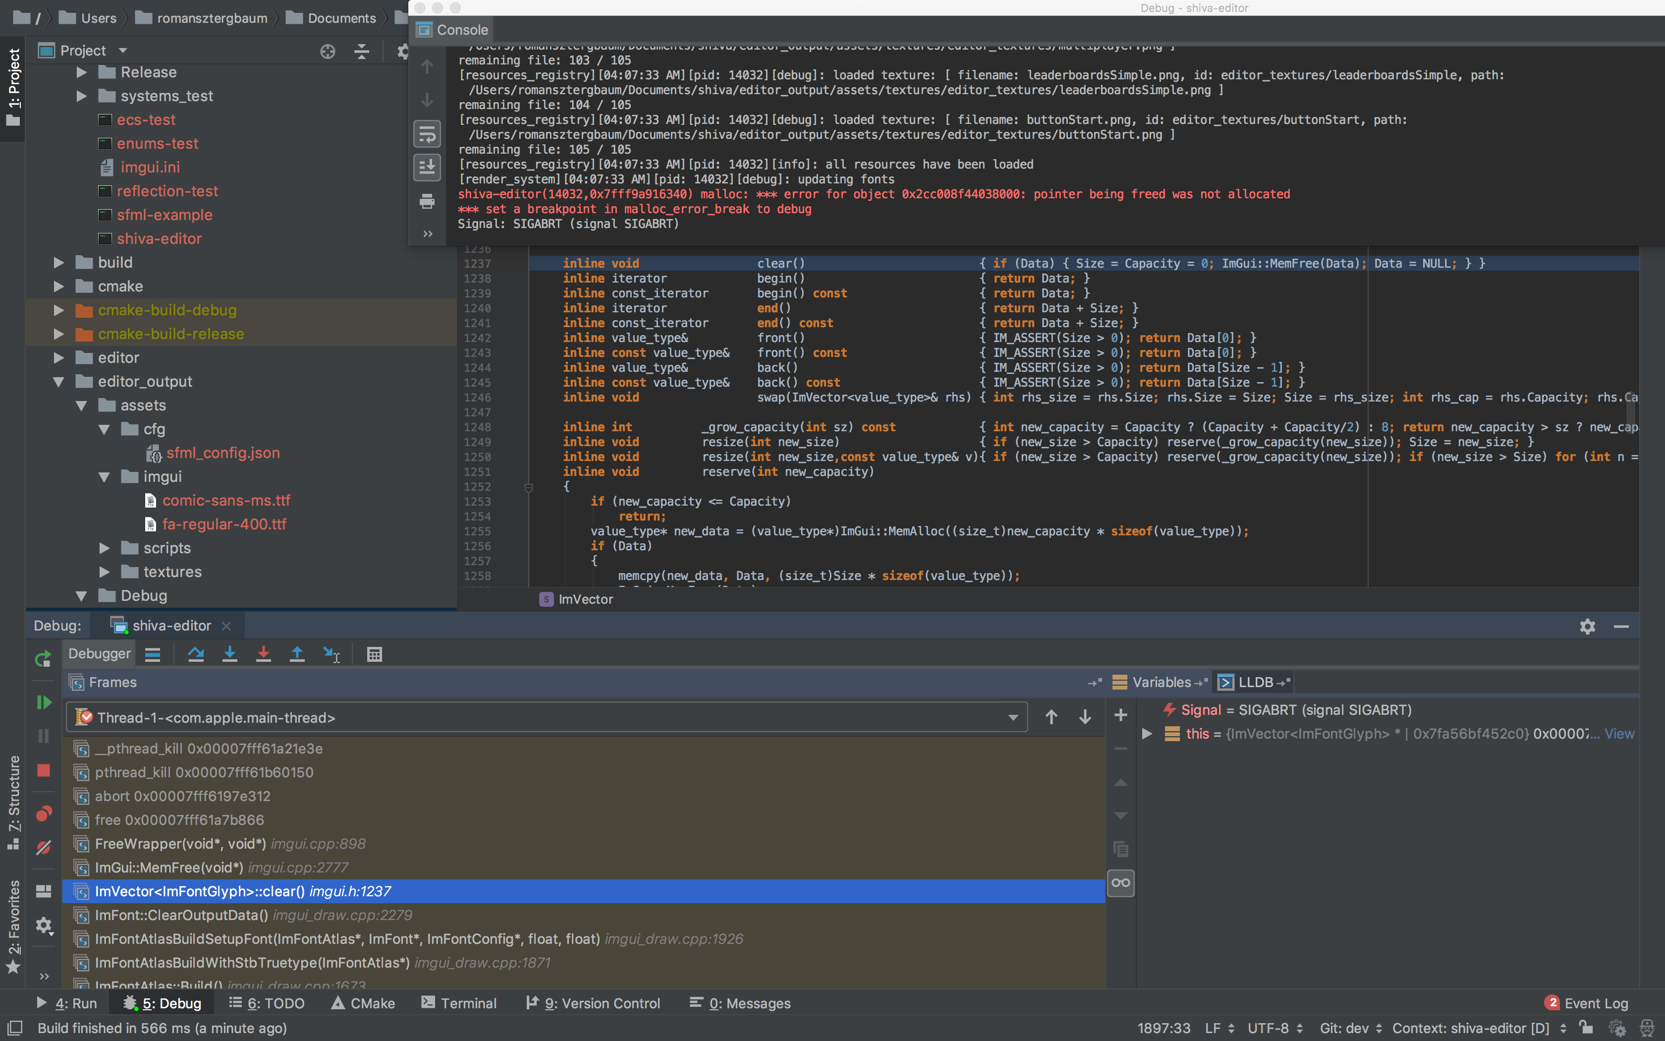Click the View link for this variable

[1619, 734]
